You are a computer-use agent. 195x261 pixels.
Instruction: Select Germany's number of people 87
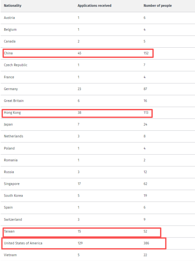(145, 89)
